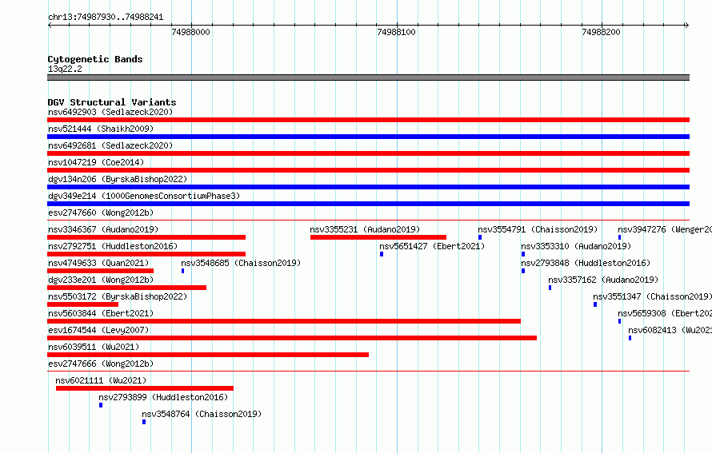Click the red bar under nsv2792751

pyautogui.click(x=146, y=254)
